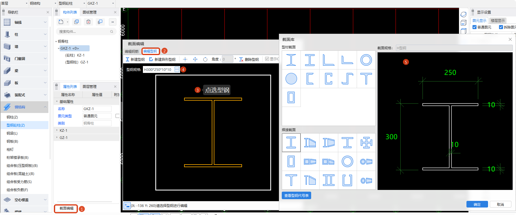Choose the lipped C-channel section icon
The width and height of the screenshot is (516, 215).
coord(328,79)
